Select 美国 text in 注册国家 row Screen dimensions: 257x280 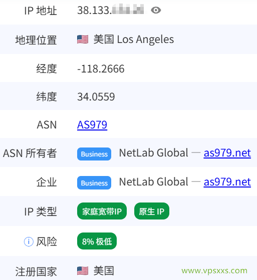point(104,270)
